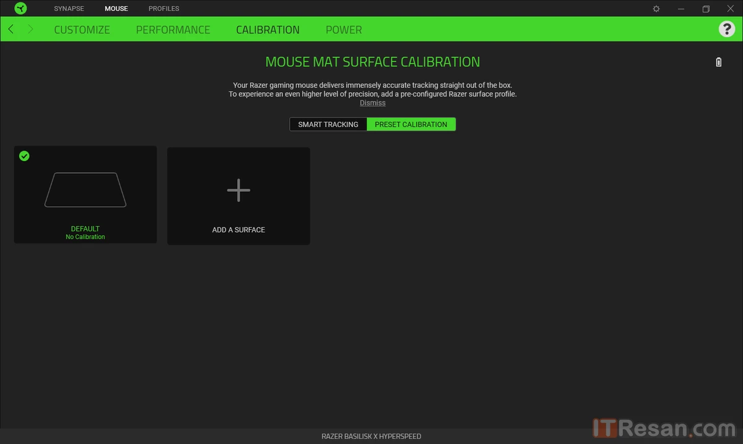Viewport: 743px width, 444px height.
Task: Go to the Customize section
Action: click(x=82, y=30)
